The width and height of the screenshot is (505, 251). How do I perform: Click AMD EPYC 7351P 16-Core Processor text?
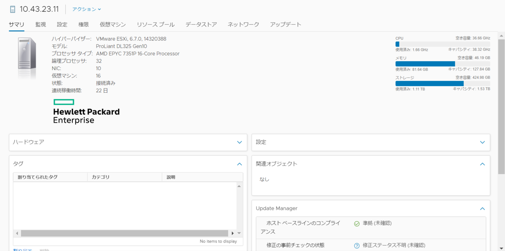tap(138, 54)
